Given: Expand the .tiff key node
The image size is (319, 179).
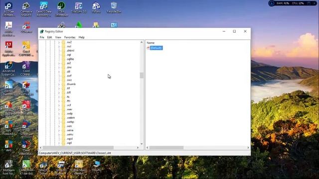Looking at the screenshot, I should click(x=59, y=92).
